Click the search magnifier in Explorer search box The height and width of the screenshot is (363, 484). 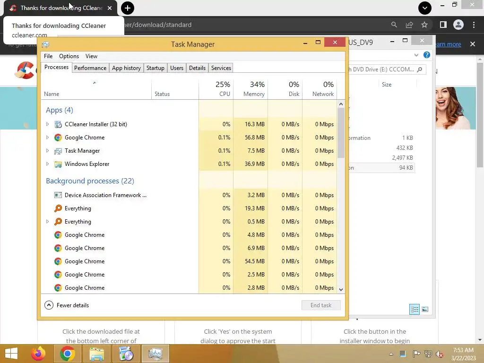pos(420,69)
